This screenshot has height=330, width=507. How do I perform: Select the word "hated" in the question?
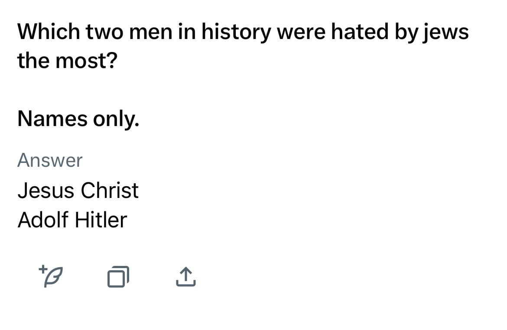click(360, 32)
